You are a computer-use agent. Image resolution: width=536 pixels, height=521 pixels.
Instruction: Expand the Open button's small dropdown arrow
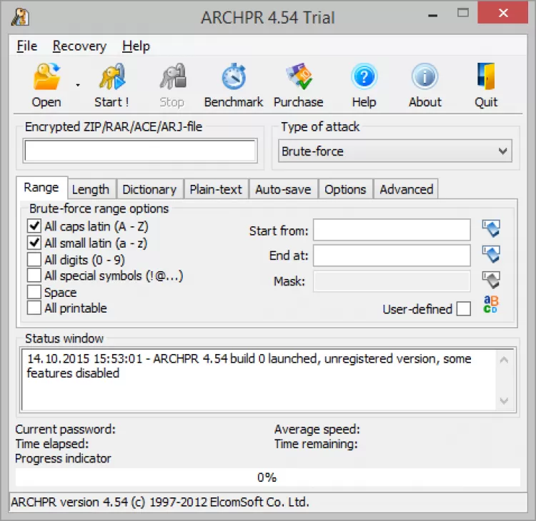[x=78, y=85]
